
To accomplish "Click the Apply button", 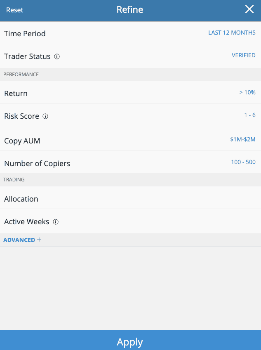I will [x=130, y=340].
